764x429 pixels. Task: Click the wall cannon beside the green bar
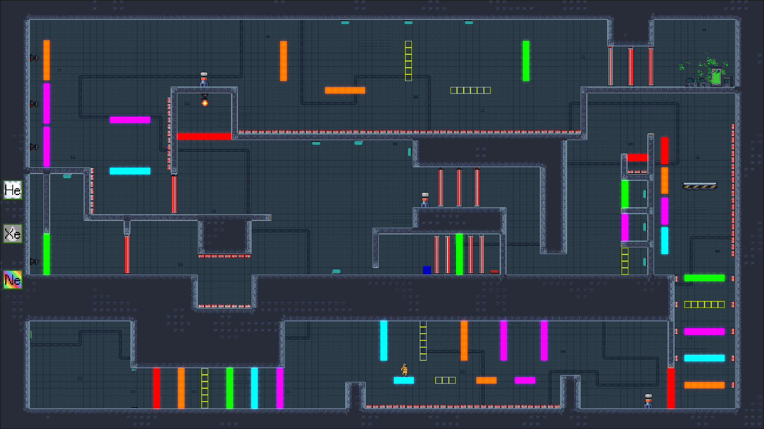click(x=35, y=261)
